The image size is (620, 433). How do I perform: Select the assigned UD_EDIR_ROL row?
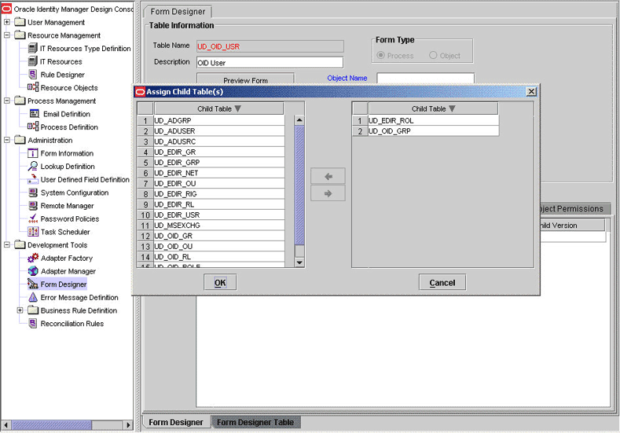433,120
